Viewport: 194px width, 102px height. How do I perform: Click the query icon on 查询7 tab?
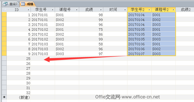click(x=5, y=4)
